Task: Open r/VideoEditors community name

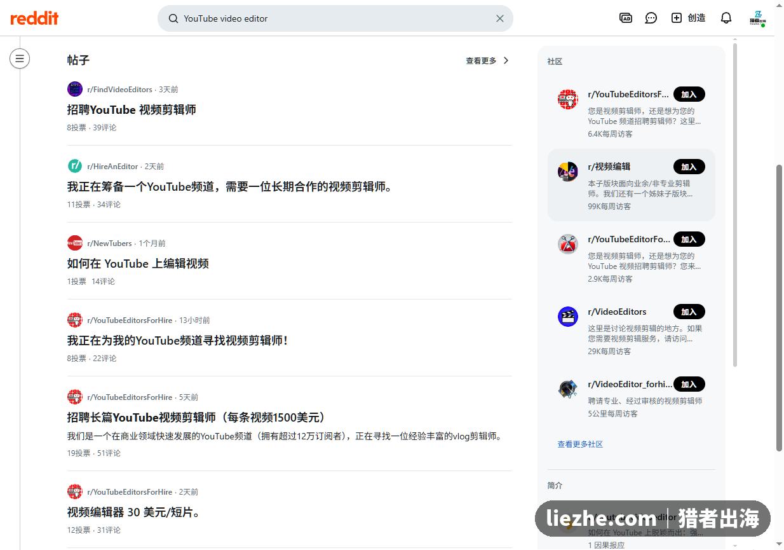Action: click(x=618, y=312)
